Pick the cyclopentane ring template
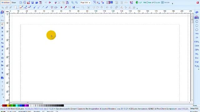200x112 pixels. click(197, 30)
